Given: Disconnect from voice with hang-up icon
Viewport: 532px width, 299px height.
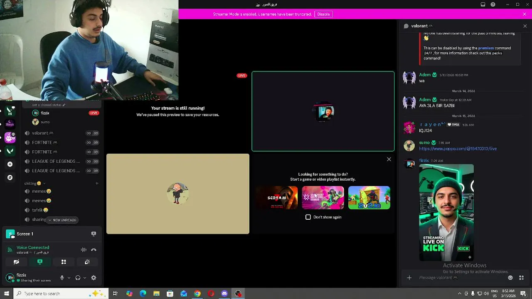Looking at the screenshot, I should pyautogui.click(x=94, y=250).
